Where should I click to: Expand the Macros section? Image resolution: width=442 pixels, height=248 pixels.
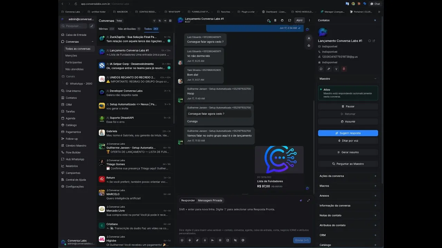375,186
